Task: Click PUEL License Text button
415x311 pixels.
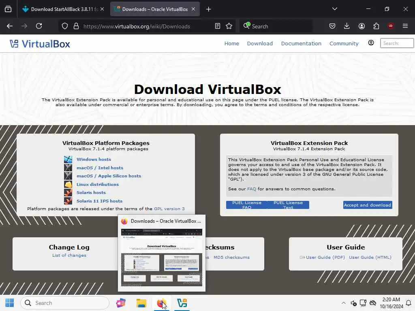Action: point(288,205)
